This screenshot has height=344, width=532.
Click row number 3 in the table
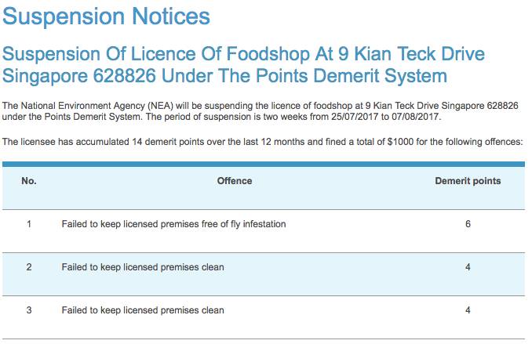[29, 310]
